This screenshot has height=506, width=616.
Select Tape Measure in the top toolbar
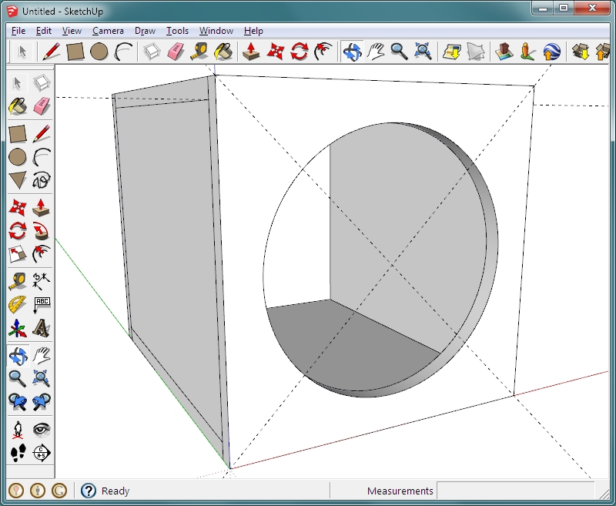click(199, 52)
